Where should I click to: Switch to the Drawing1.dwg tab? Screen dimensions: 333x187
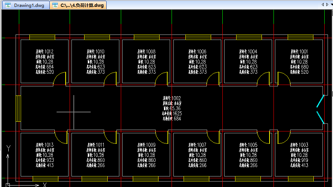(x=29, y=5)
